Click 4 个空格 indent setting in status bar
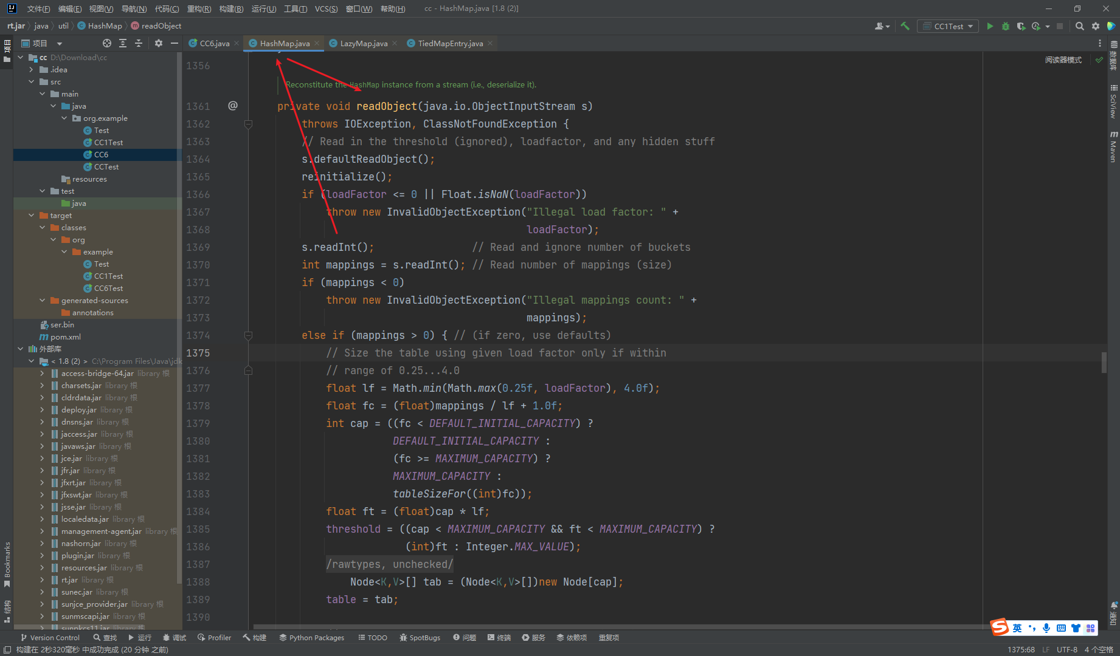 [1099, 649]
